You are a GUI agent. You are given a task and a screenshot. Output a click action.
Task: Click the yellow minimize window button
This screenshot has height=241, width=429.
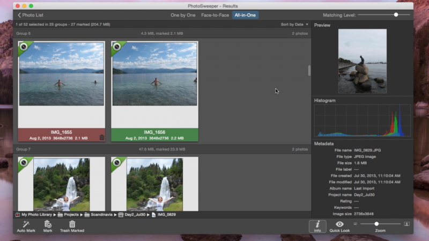(x=24, y=6)
